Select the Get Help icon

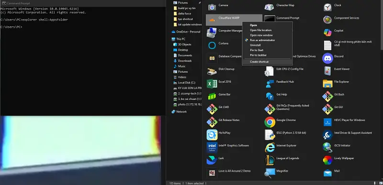[x=270, y=96]
